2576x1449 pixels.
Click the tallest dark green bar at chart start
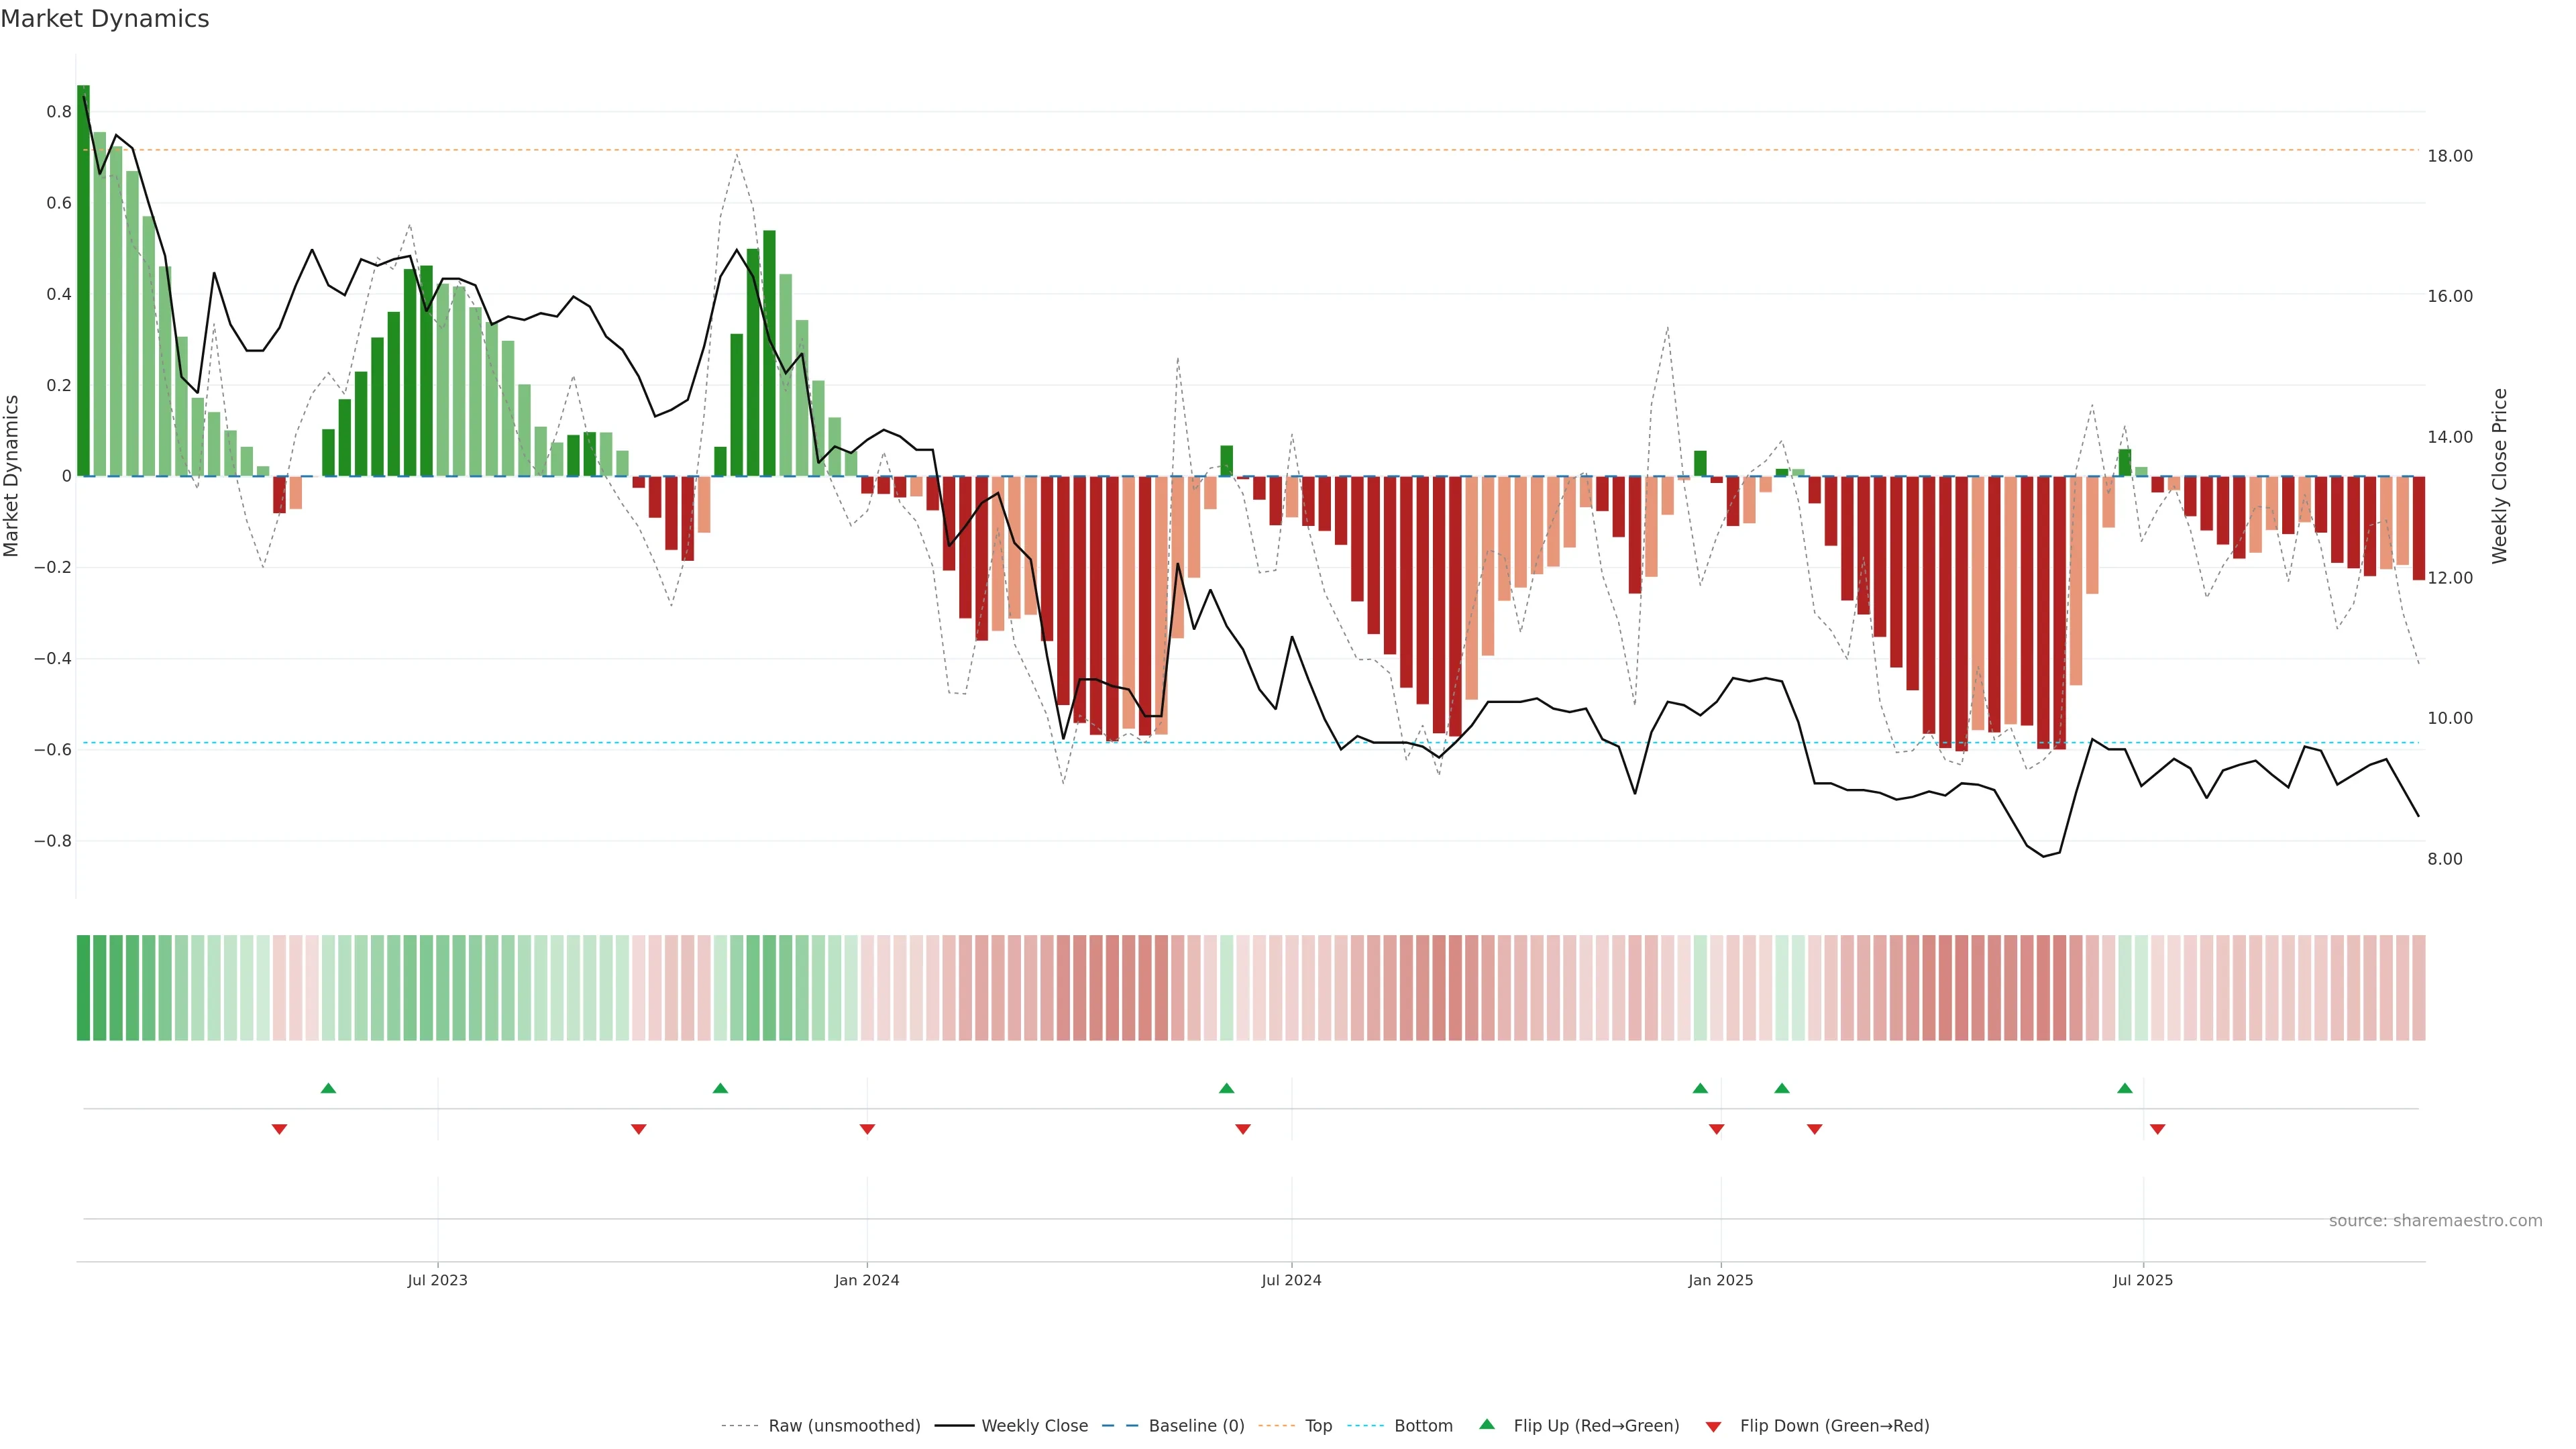83,280
